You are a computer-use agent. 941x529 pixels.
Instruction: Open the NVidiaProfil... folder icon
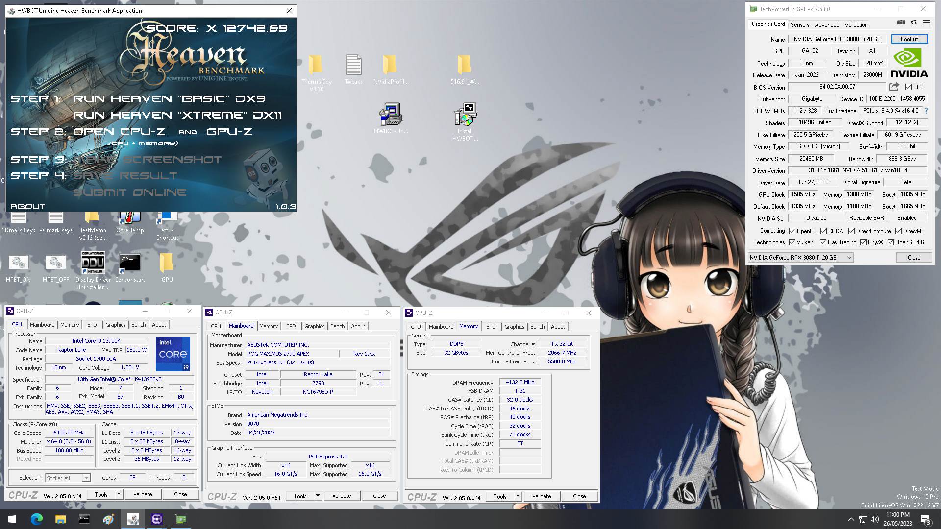390,70
